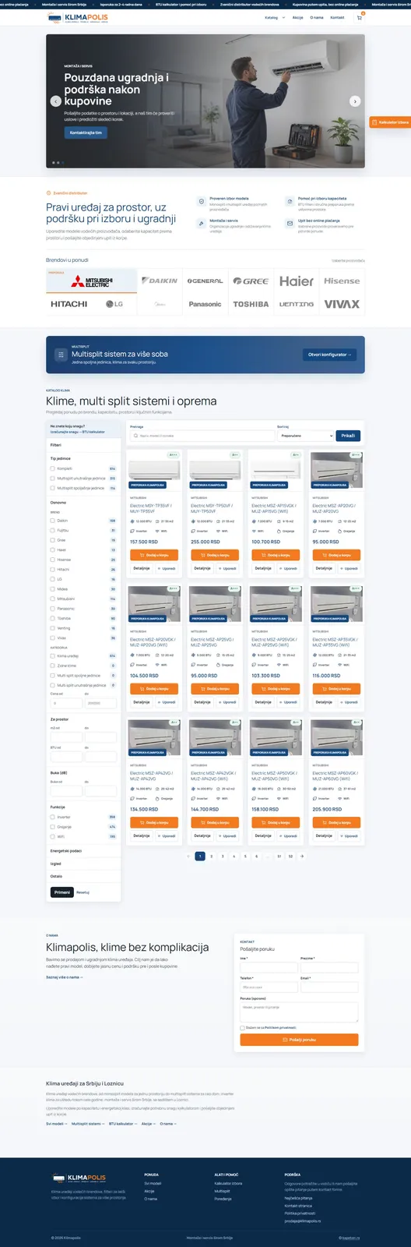Collapse the Za prostor filter section
This screenshot has height=1247, width=411.
(x=83, y=719)
